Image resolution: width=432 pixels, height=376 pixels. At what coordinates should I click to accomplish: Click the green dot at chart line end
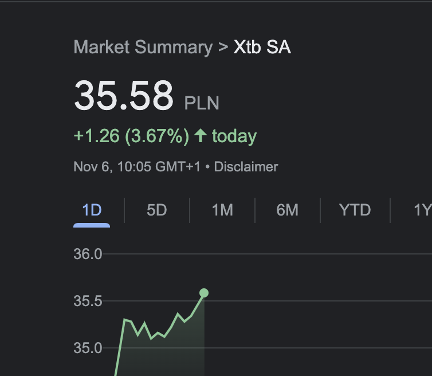click(203, 293)
